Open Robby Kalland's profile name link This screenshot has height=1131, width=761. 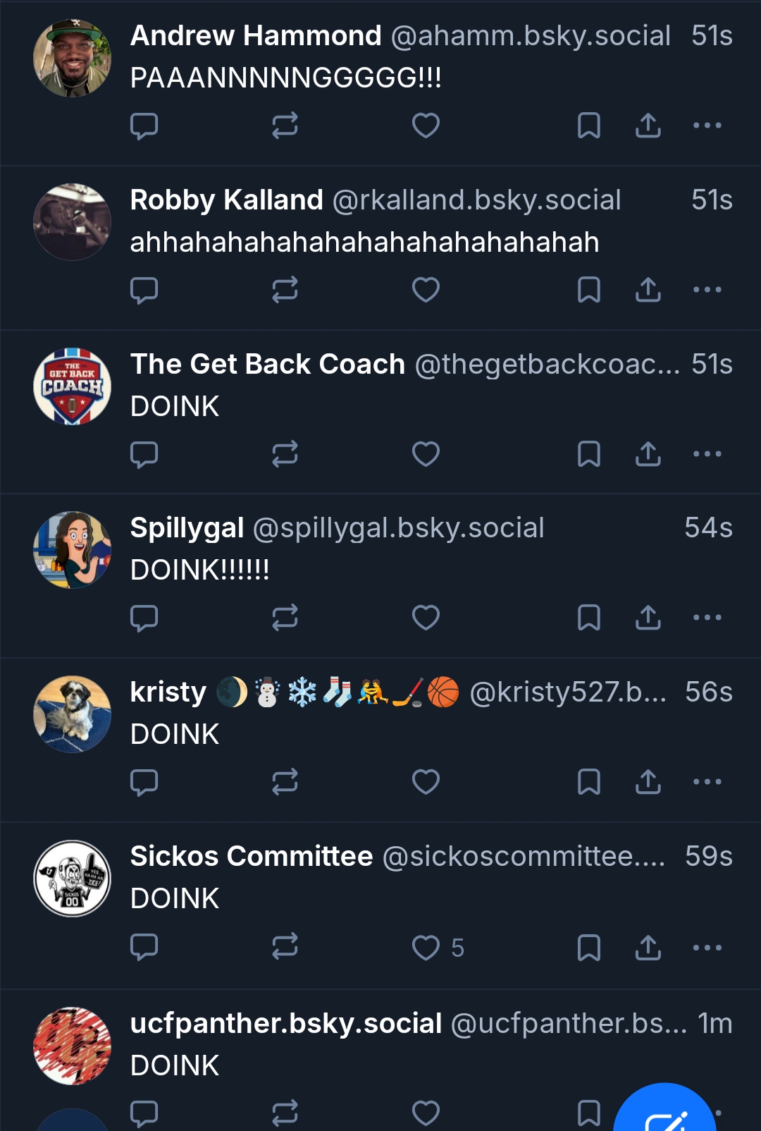[x=226, y=200]
